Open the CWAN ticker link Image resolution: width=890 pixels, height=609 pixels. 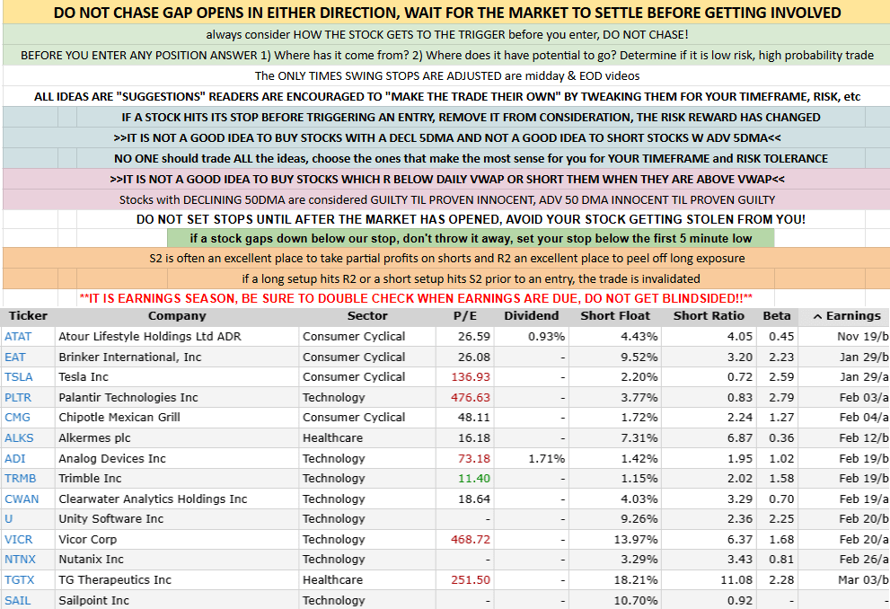[22, 499]
